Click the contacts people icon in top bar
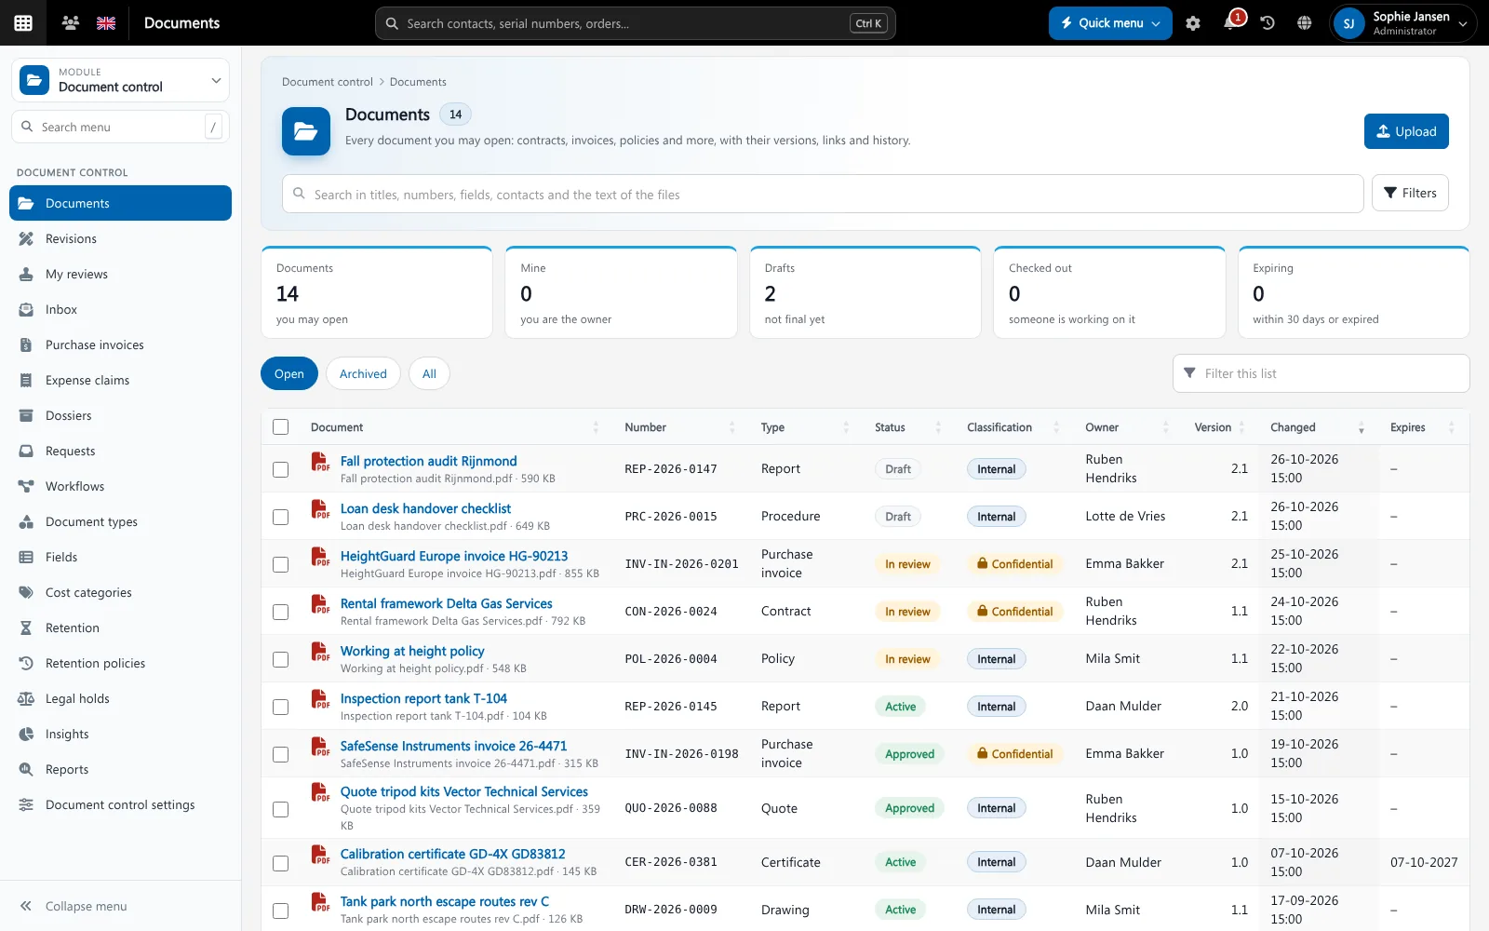 pos(70,23)
